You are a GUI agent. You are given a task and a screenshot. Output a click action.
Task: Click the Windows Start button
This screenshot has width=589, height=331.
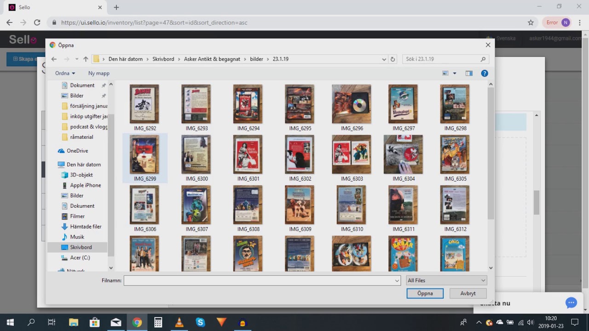(x=10, y=322)
